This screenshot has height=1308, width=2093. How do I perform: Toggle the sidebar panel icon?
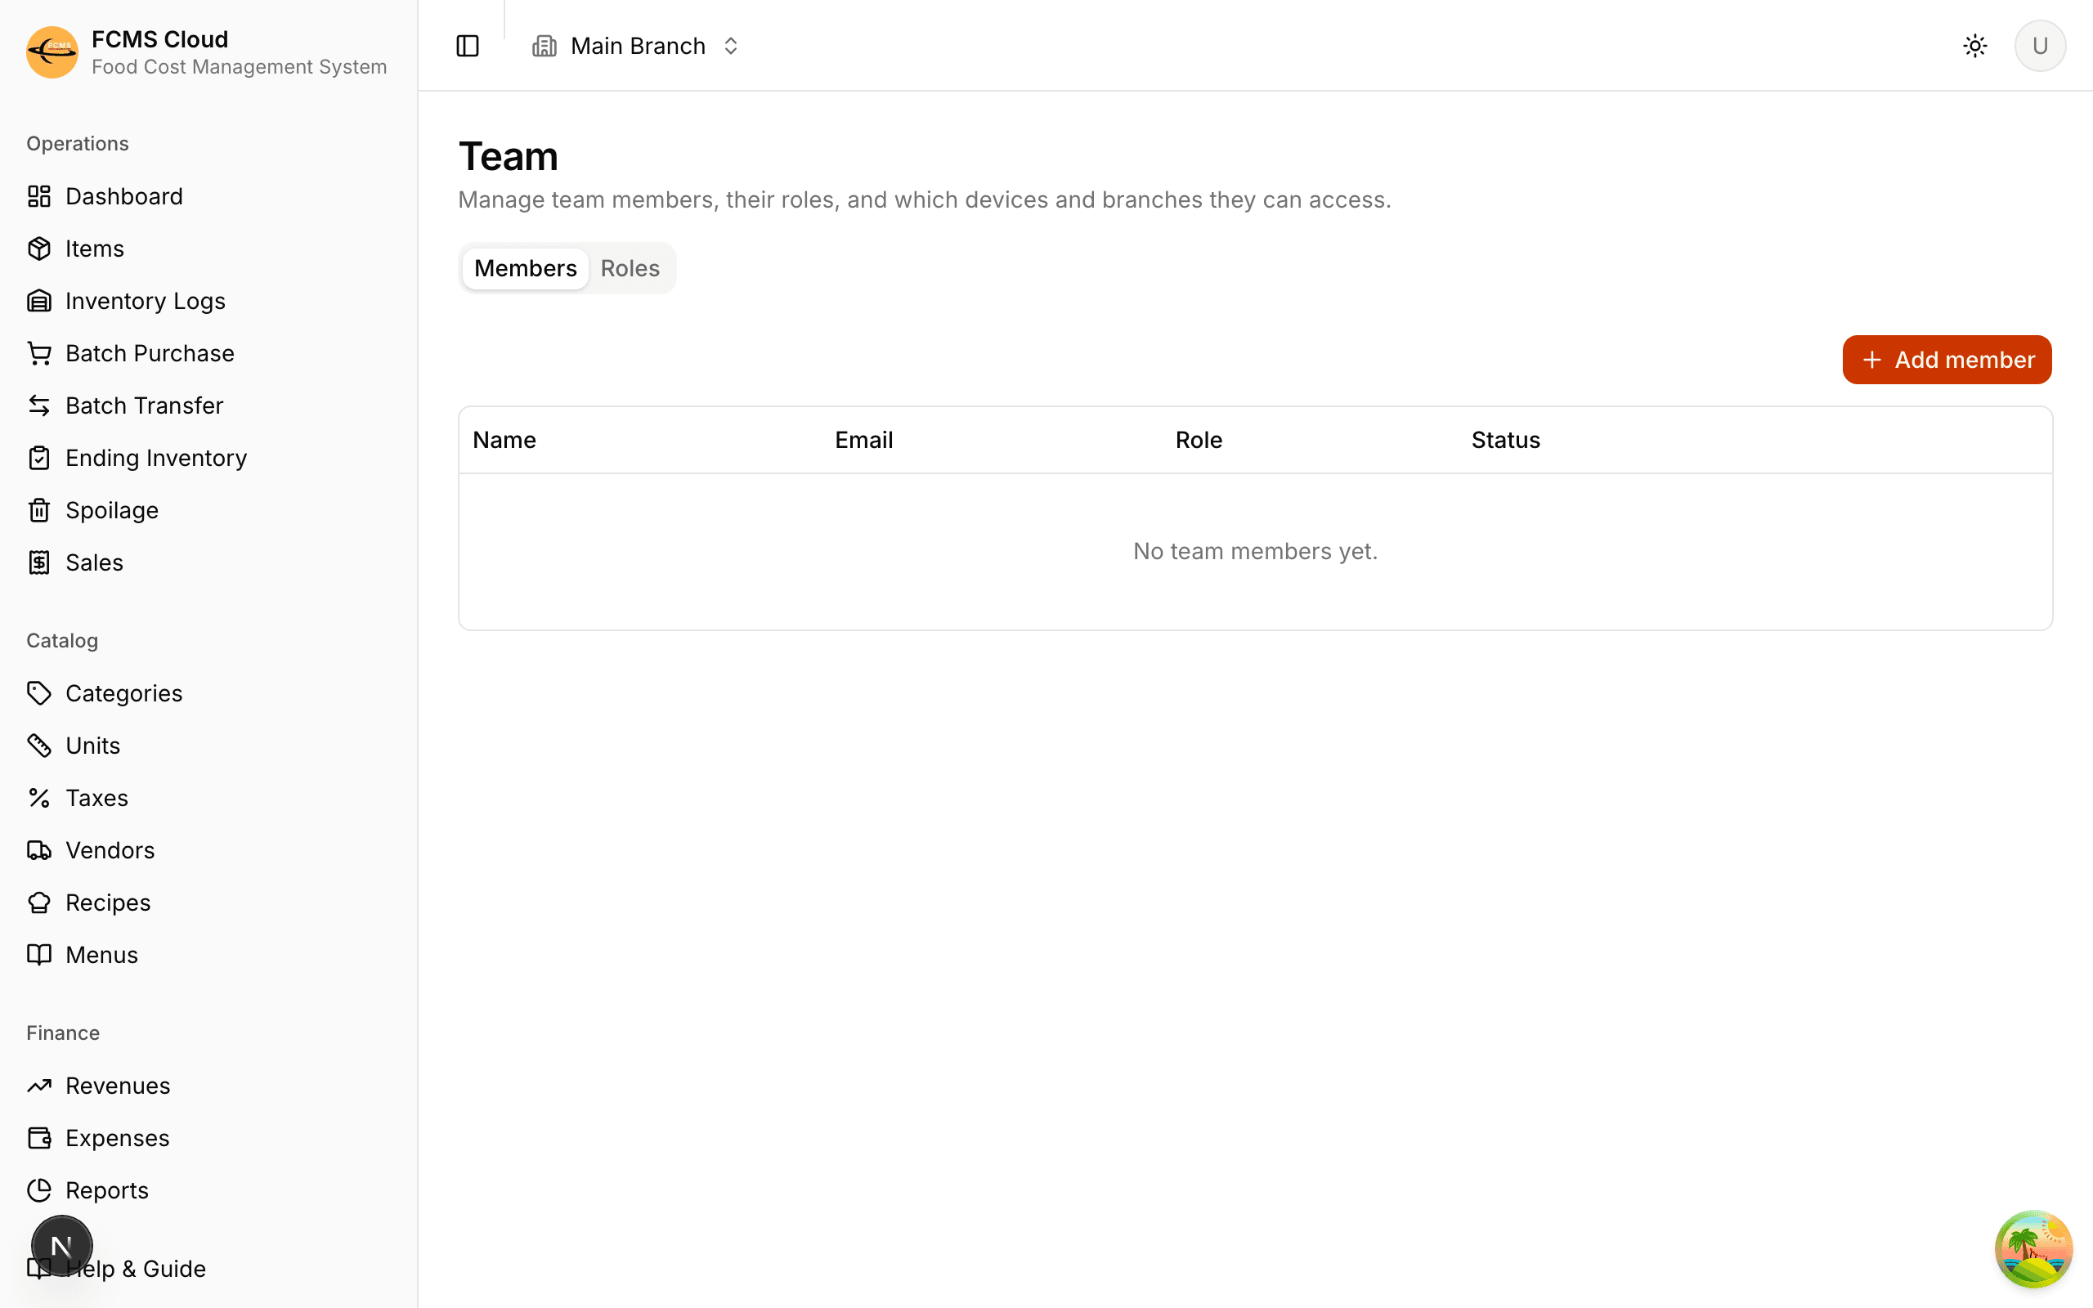[x=467, y=46]
